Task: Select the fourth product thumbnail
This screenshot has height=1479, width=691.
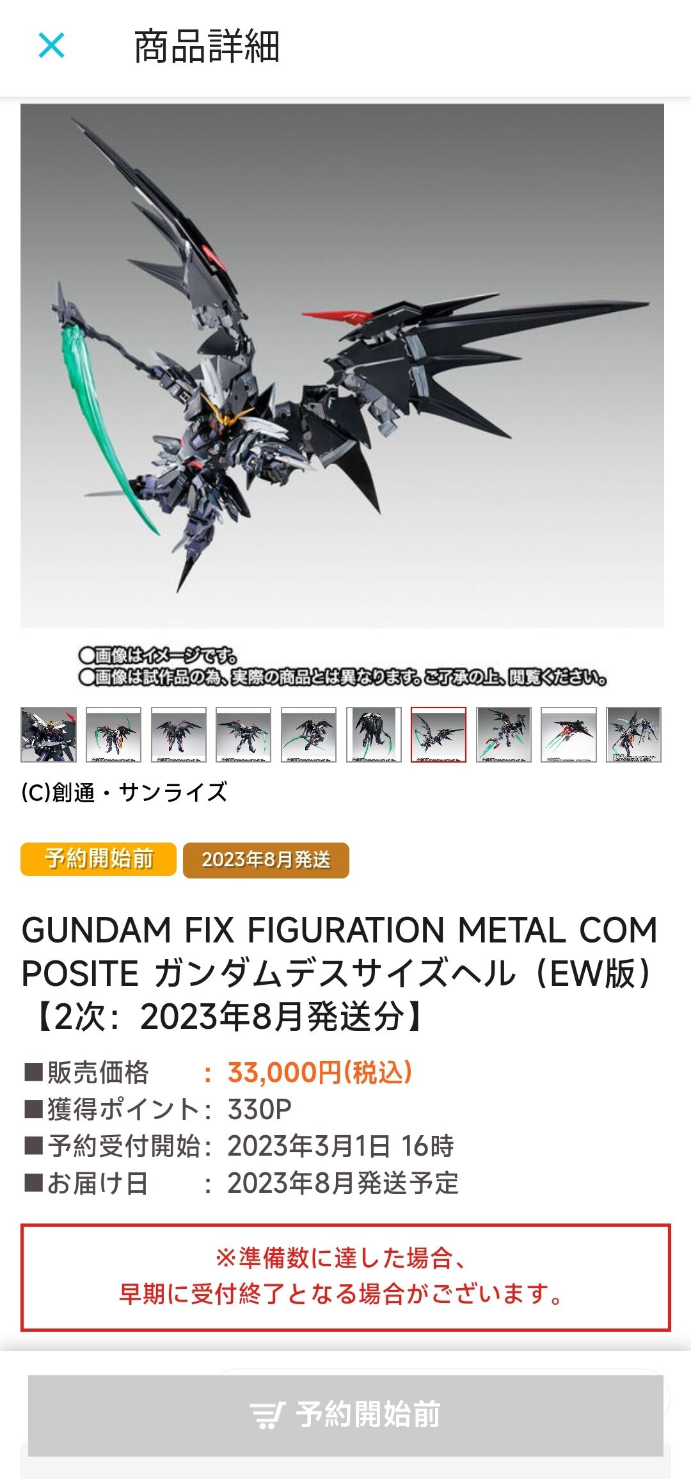Action: 243,734
